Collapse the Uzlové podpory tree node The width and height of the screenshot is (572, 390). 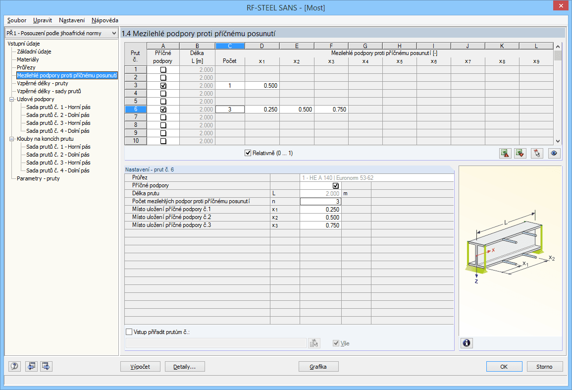coord(11,99)
